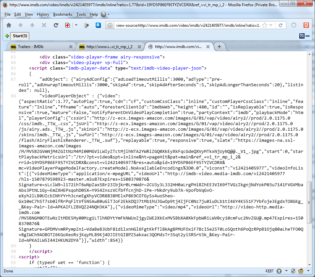Click the IMDb favicon on Trailers tab
The height and width of the screenshot is (277, 315).
tap(13, 47)
